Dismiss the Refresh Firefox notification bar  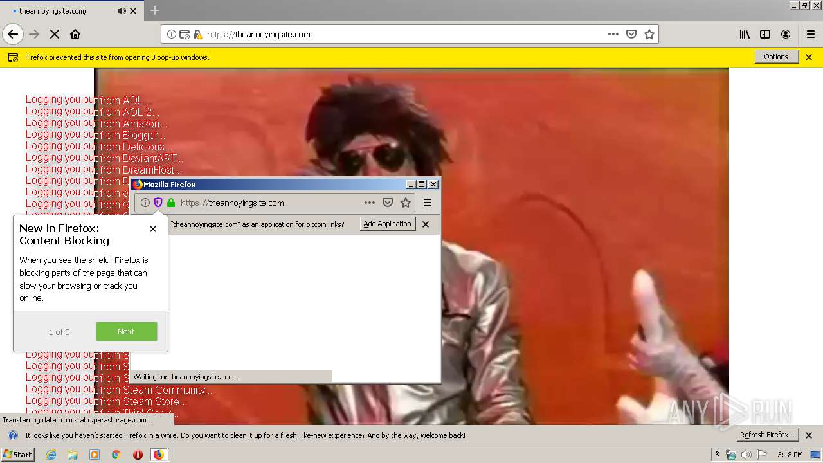coord(809,435)
